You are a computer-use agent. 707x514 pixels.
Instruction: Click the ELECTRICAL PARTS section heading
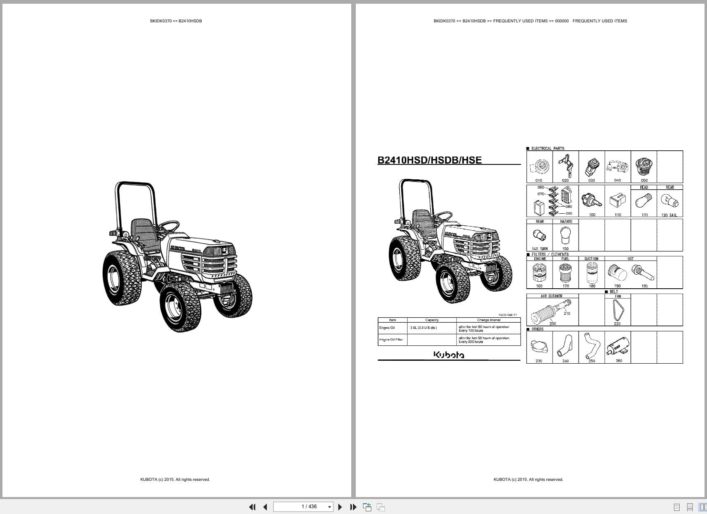tap(548, 148)
